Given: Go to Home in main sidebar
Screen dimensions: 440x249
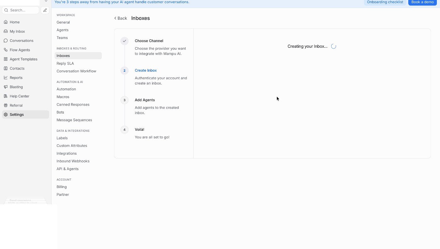Looking at the screenshot, I should [x=15, y=22].
